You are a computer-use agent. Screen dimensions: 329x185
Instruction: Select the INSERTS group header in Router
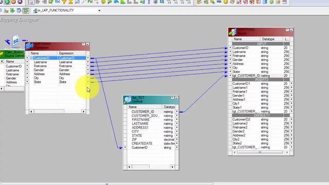261,80
